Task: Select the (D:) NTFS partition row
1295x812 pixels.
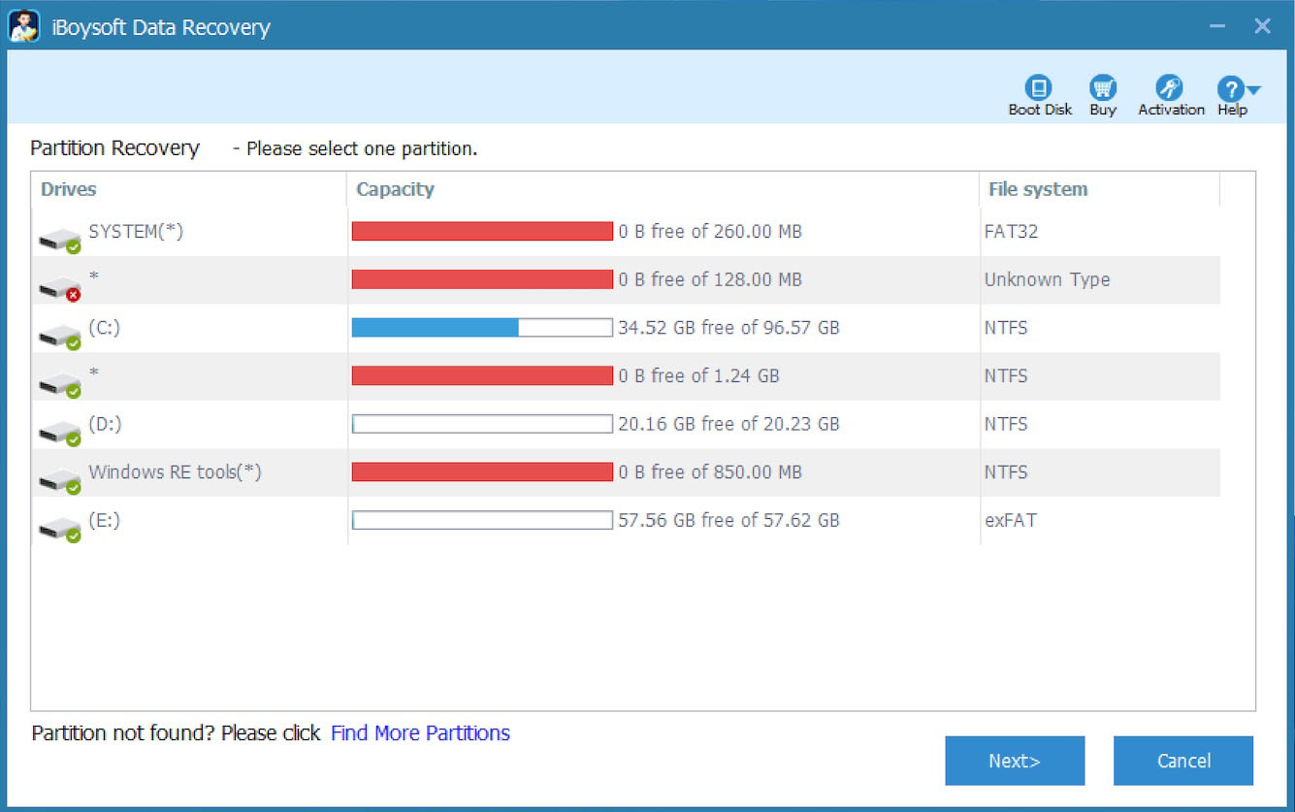Action: (x=485, y=424)
